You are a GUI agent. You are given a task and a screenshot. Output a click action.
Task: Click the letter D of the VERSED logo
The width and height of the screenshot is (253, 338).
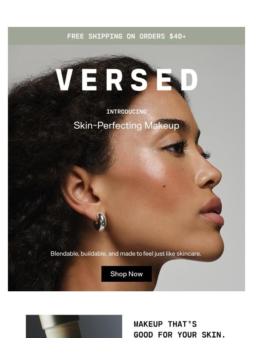click(189, 80)
